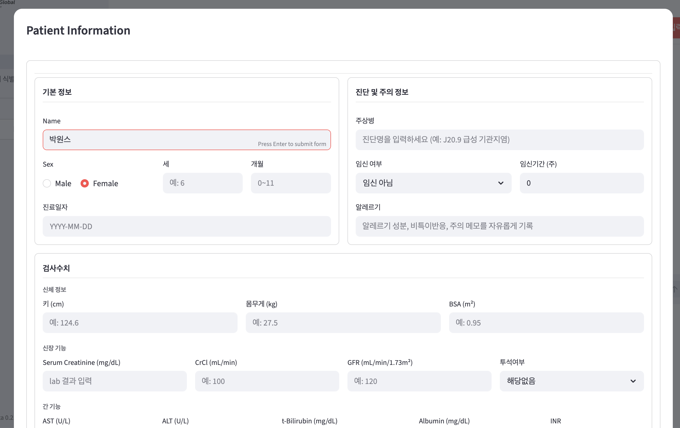Click the Patient Information heading
Viewport: 680px width, 428px height.
[x=78, y=30]
